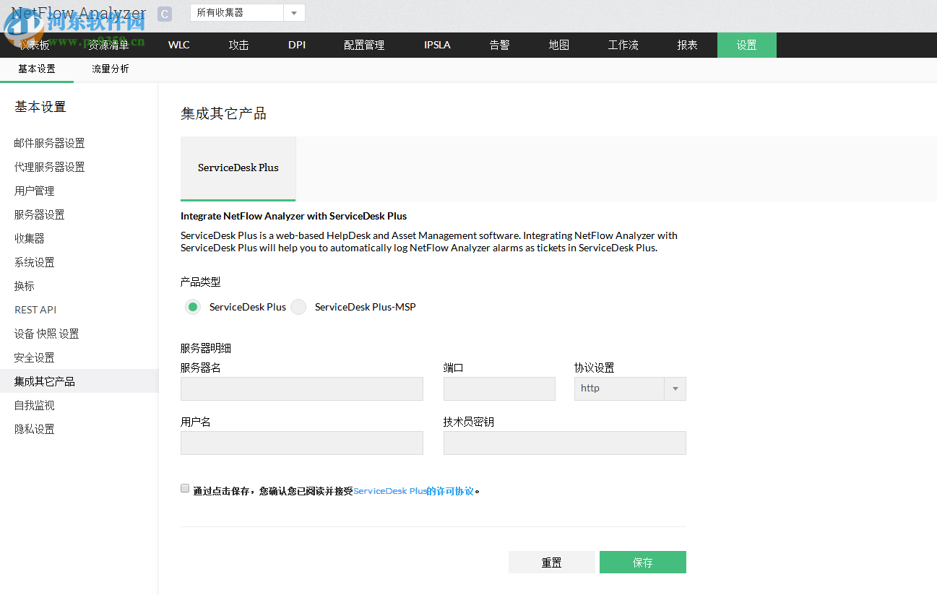This screenshot has width=937, height=595.
Task: Click the 端口 port input field
Action: click(499, 388)
